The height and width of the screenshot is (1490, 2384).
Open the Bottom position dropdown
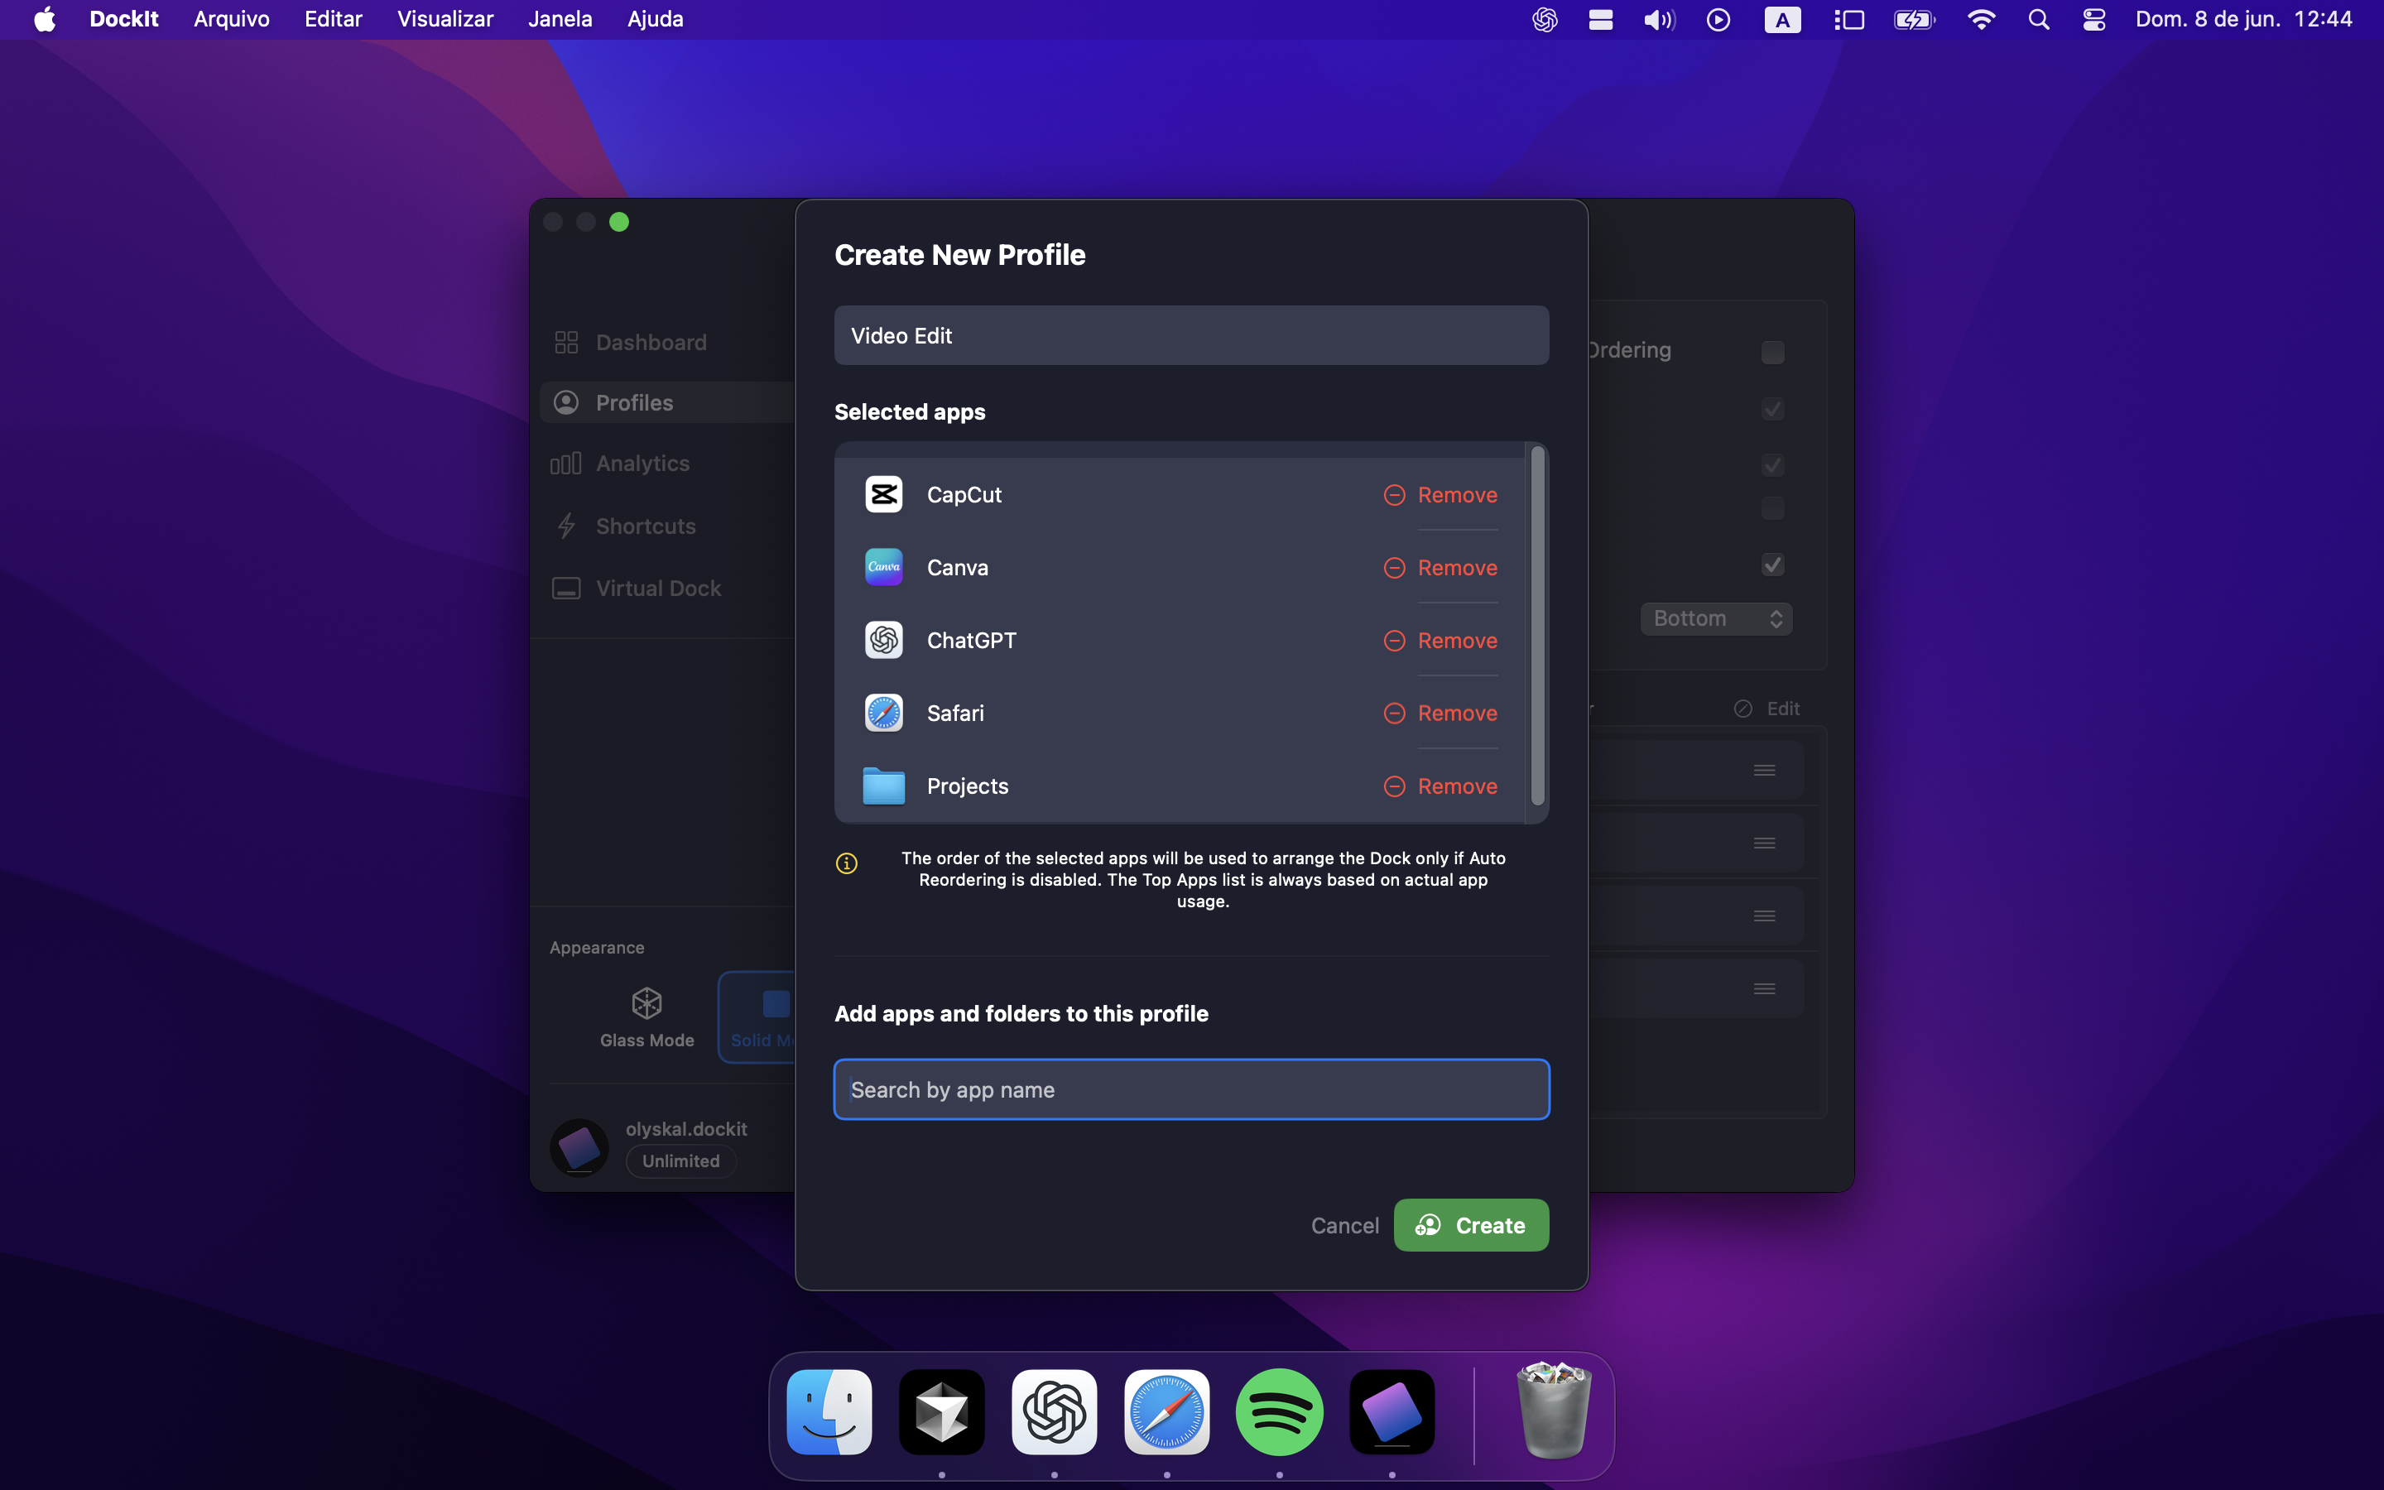point(1716,619)
